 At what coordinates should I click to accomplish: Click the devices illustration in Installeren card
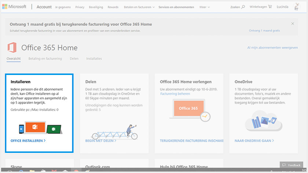(40, 128)
